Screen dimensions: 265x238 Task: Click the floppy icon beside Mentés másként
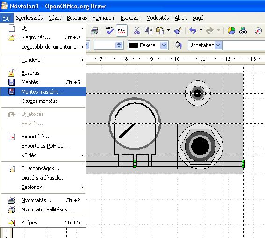click(x=12, y=92)
